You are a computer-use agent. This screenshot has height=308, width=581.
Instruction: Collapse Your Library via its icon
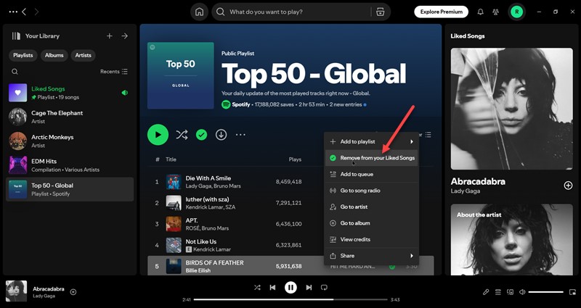16,36
